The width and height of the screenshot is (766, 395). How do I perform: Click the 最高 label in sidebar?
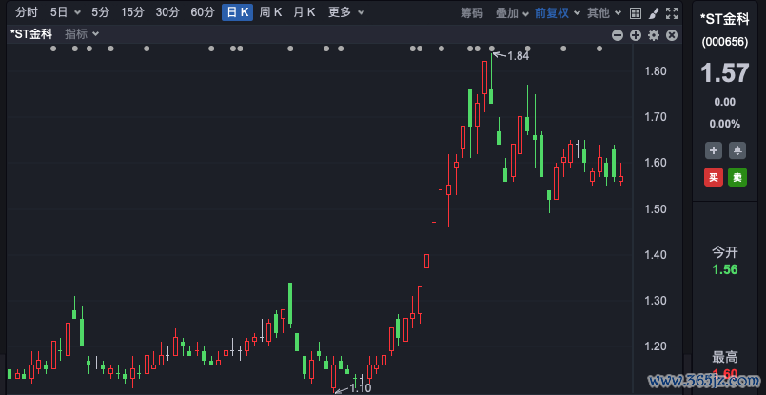(725, 357)
